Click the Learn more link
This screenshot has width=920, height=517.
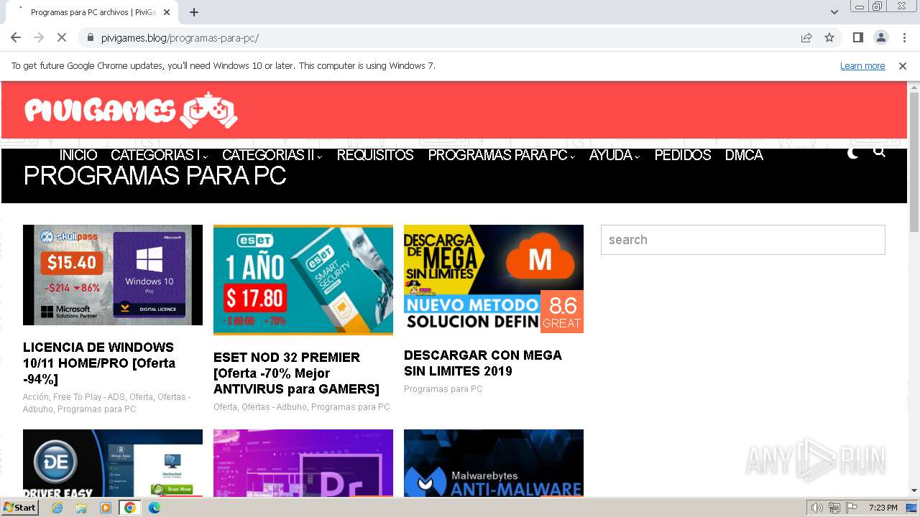862,66
